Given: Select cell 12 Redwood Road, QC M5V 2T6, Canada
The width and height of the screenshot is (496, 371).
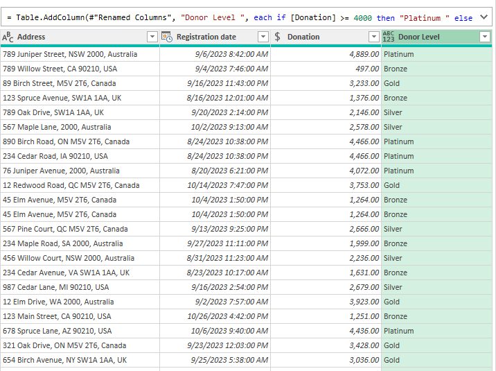Looking at the screenshot, I should pyautogui.click(x=80, y=185).
